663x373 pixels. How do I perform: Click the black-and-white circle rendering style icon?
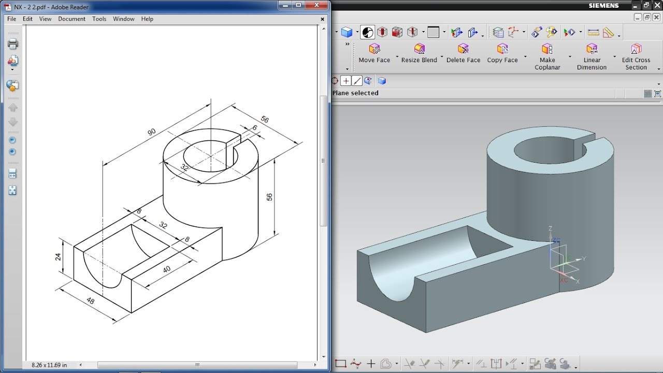coord(367,33)
